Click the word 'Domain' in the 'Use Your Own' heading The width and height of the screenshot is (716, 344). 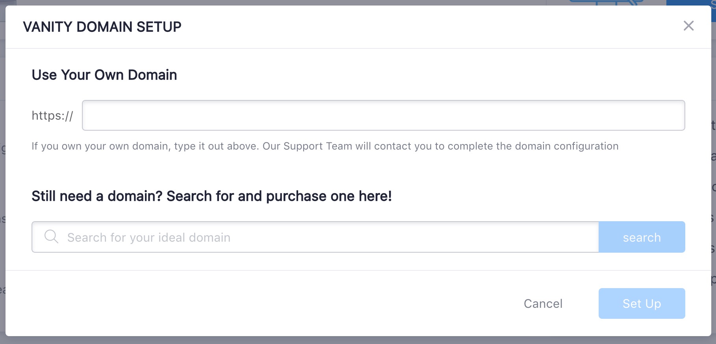click(152, 75)
